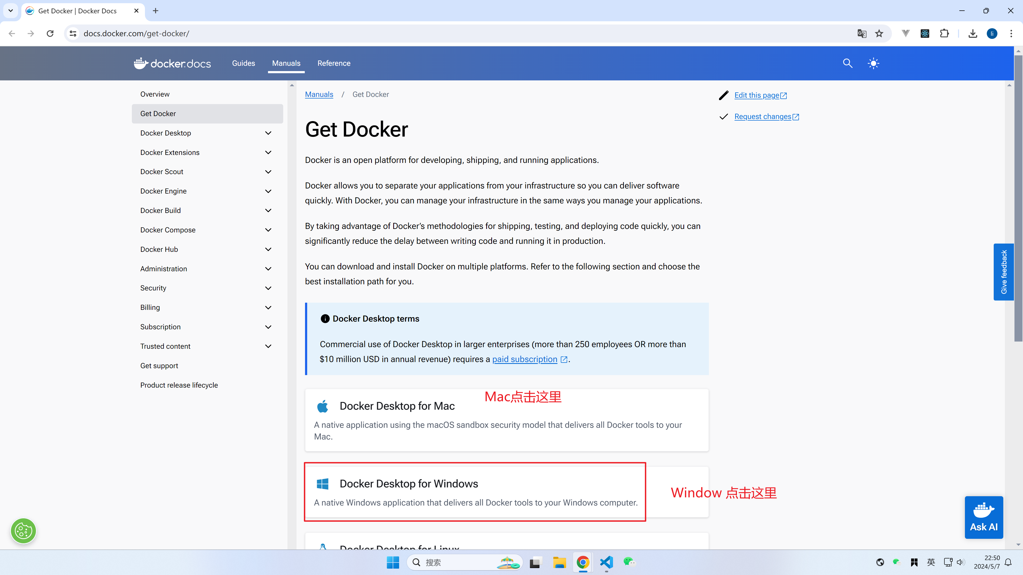Open the tab search dropdown arrow
Screen dimensions: 1023x575
[11, 11]
